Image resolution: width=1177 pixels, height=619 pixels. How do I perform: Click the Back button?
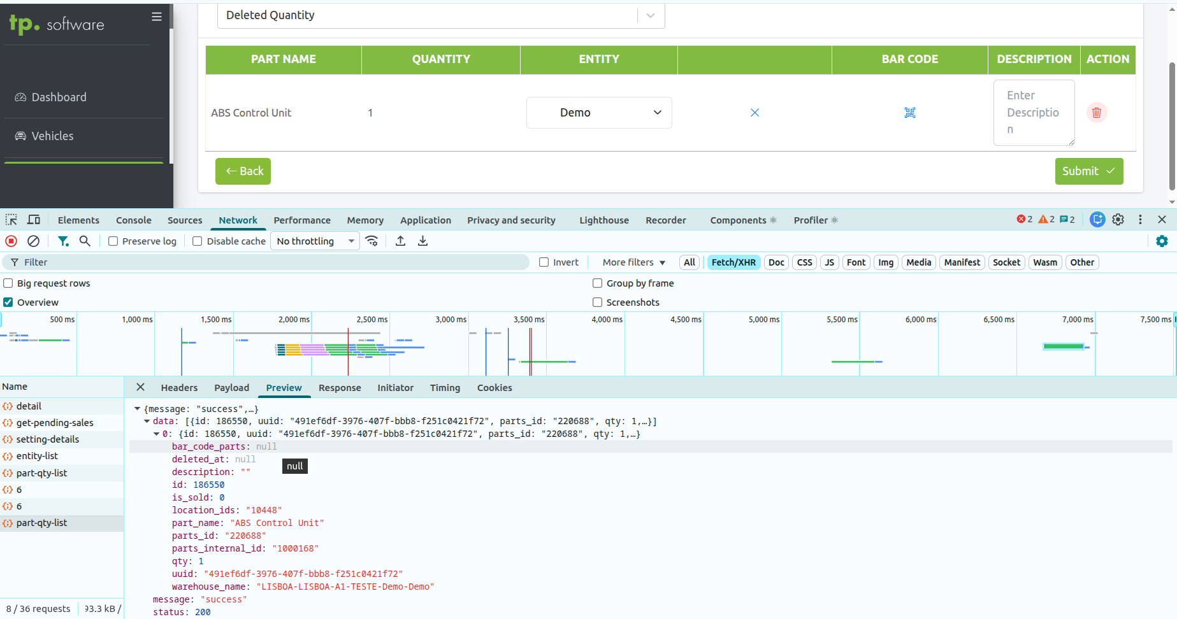[243, 171]
